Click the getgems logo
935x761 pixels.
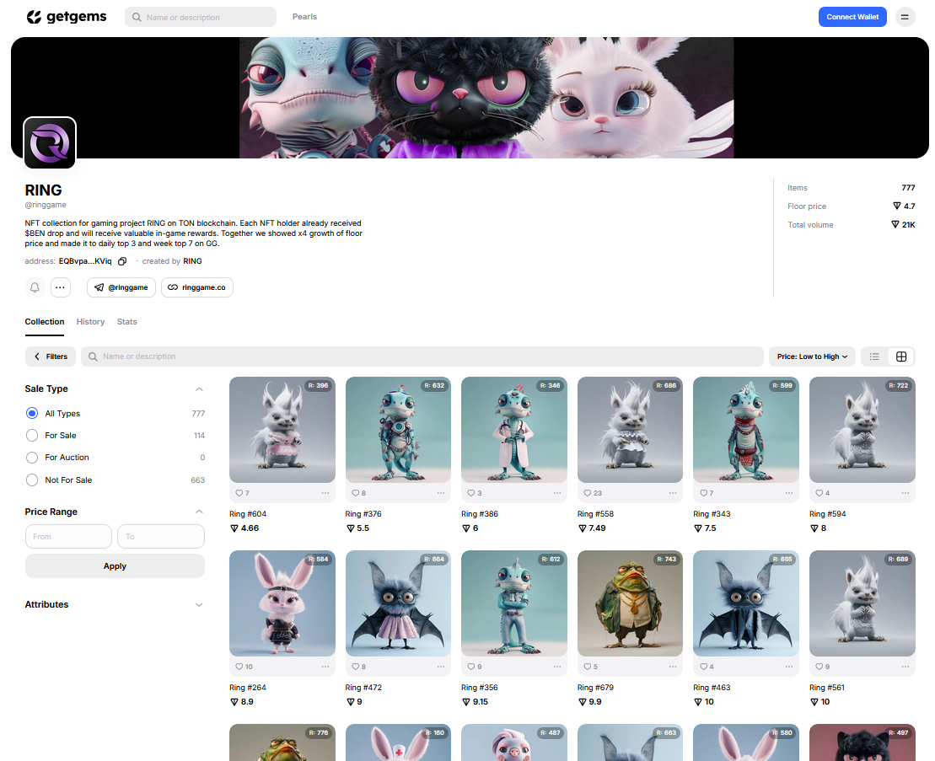coord(67,17)
